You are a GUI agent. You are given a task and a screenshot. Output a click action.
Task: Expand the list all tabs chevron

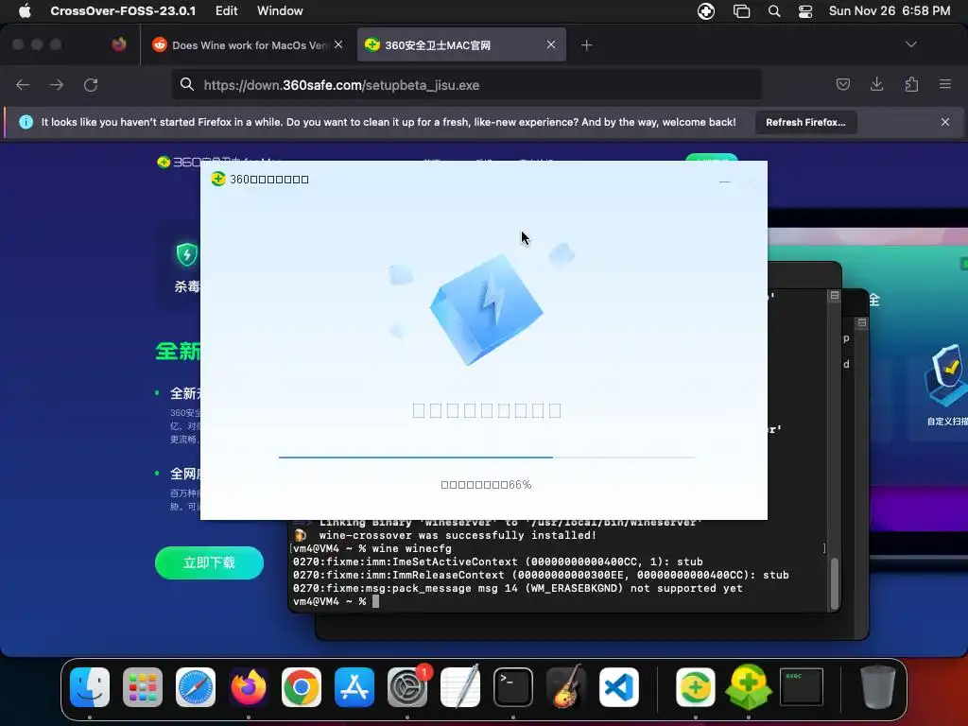click(910, 44)
